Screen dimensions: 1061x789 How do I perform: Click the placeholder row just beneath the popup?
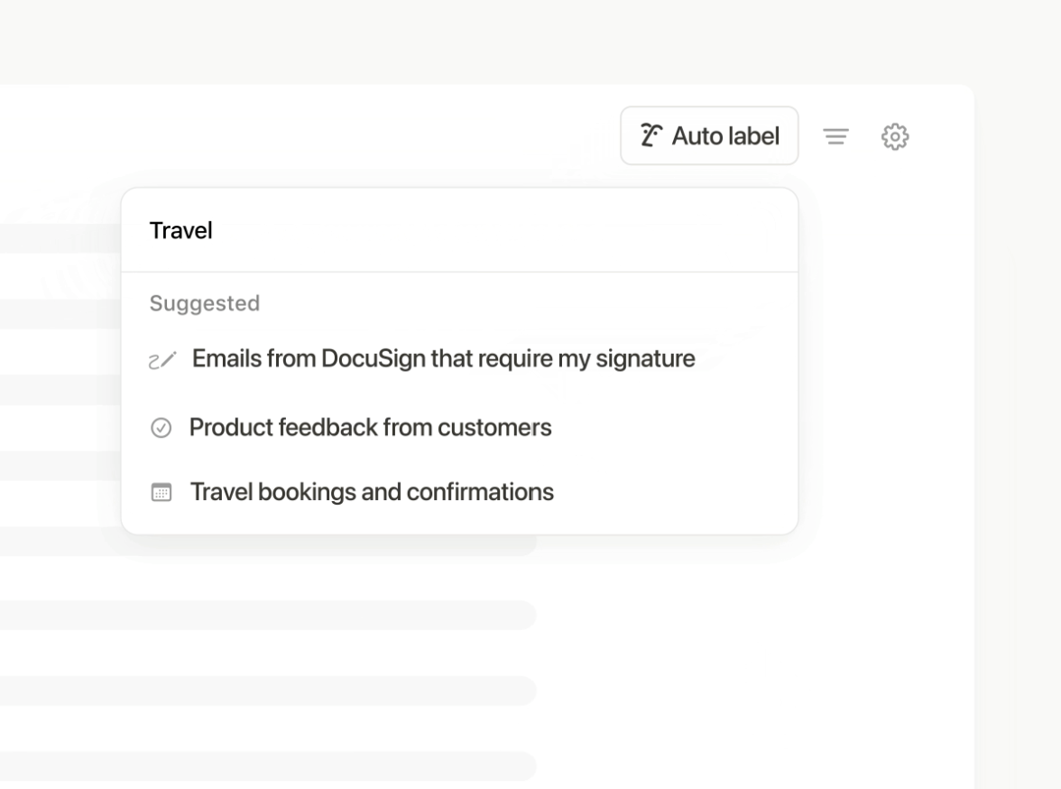point(268,615)
